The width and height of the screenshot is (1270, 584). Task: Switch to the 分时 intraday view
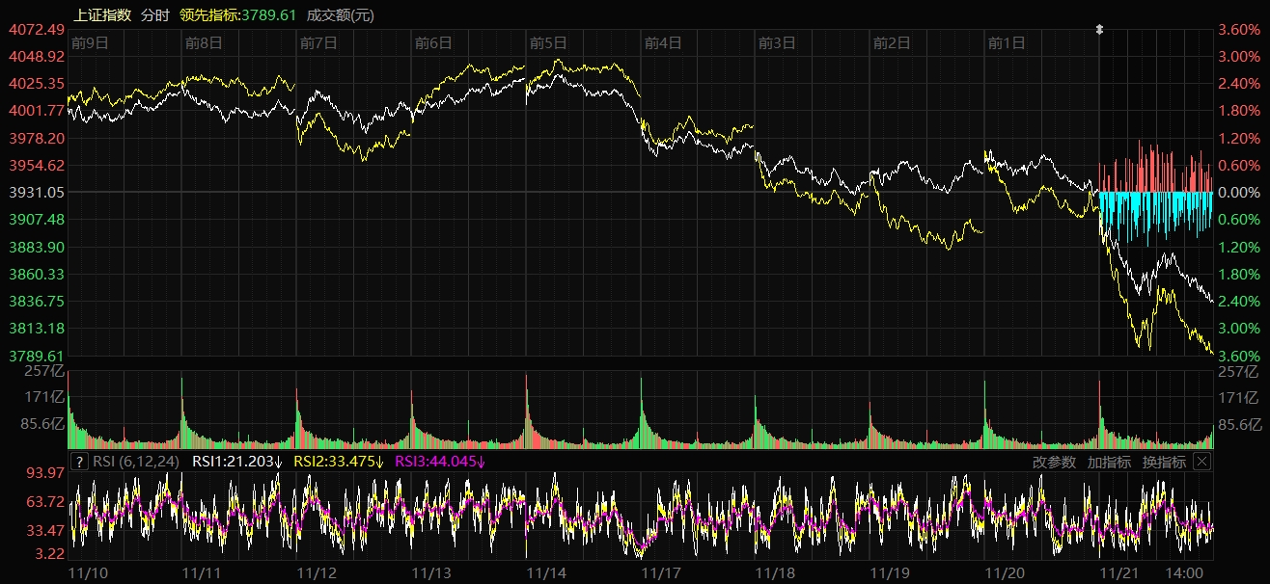[154, 14]
